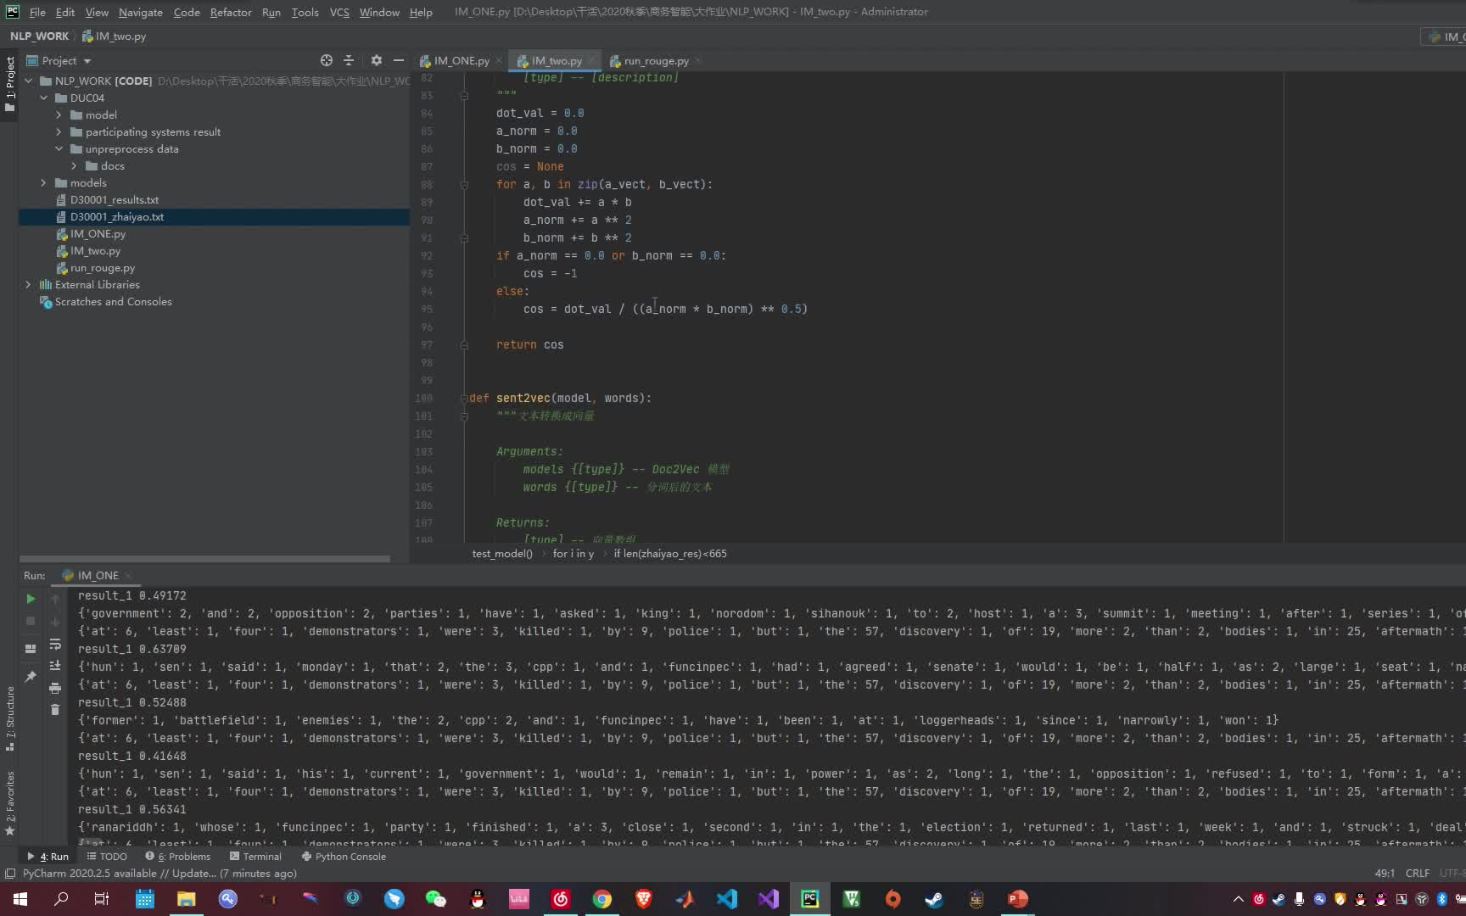The width and height of the screenshot is (1466, 916).
Task: Pin the Run tool window
Action: 31,675
